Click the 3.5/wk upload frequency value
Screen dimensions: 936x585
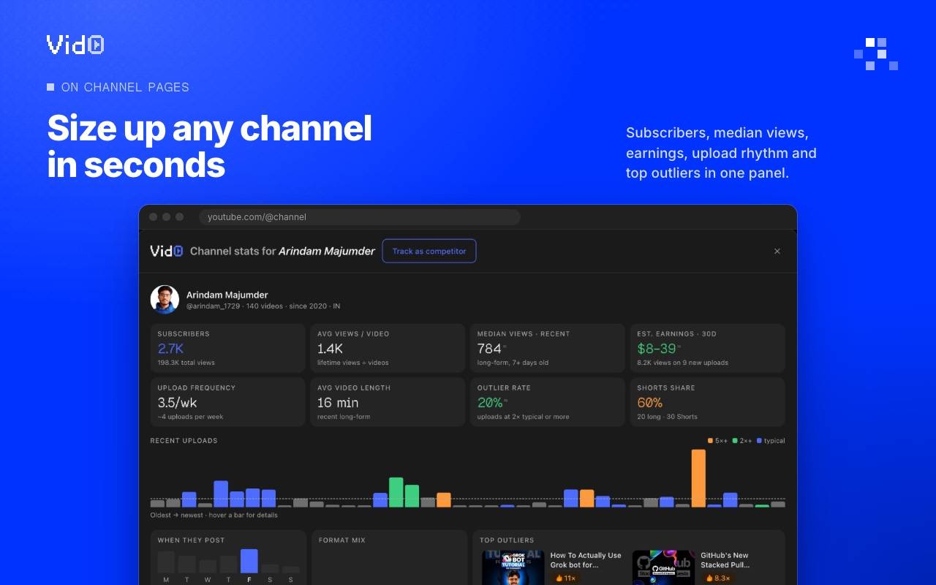(178, 402)
